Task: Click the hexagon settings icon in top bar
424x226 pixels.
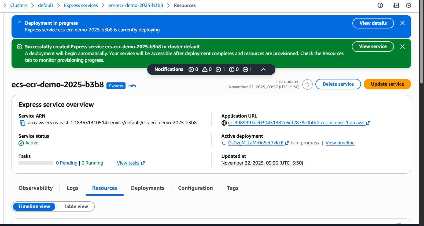Action: pos(409,5)
